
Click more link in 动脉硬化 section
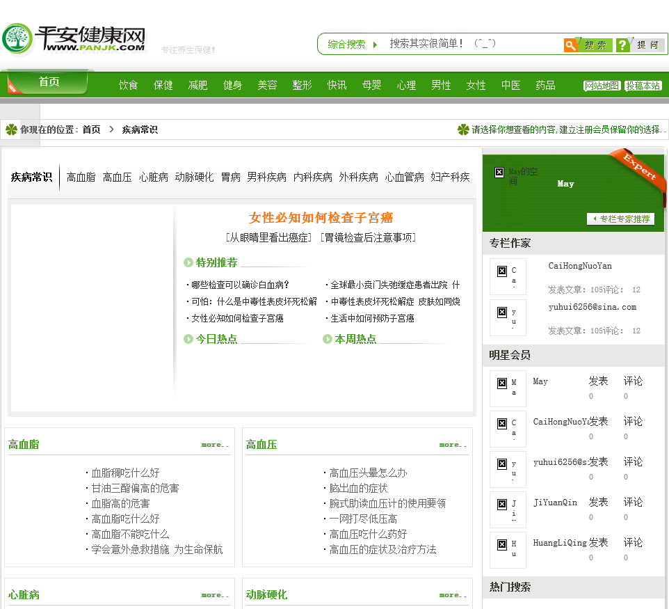tap(453, 595)
